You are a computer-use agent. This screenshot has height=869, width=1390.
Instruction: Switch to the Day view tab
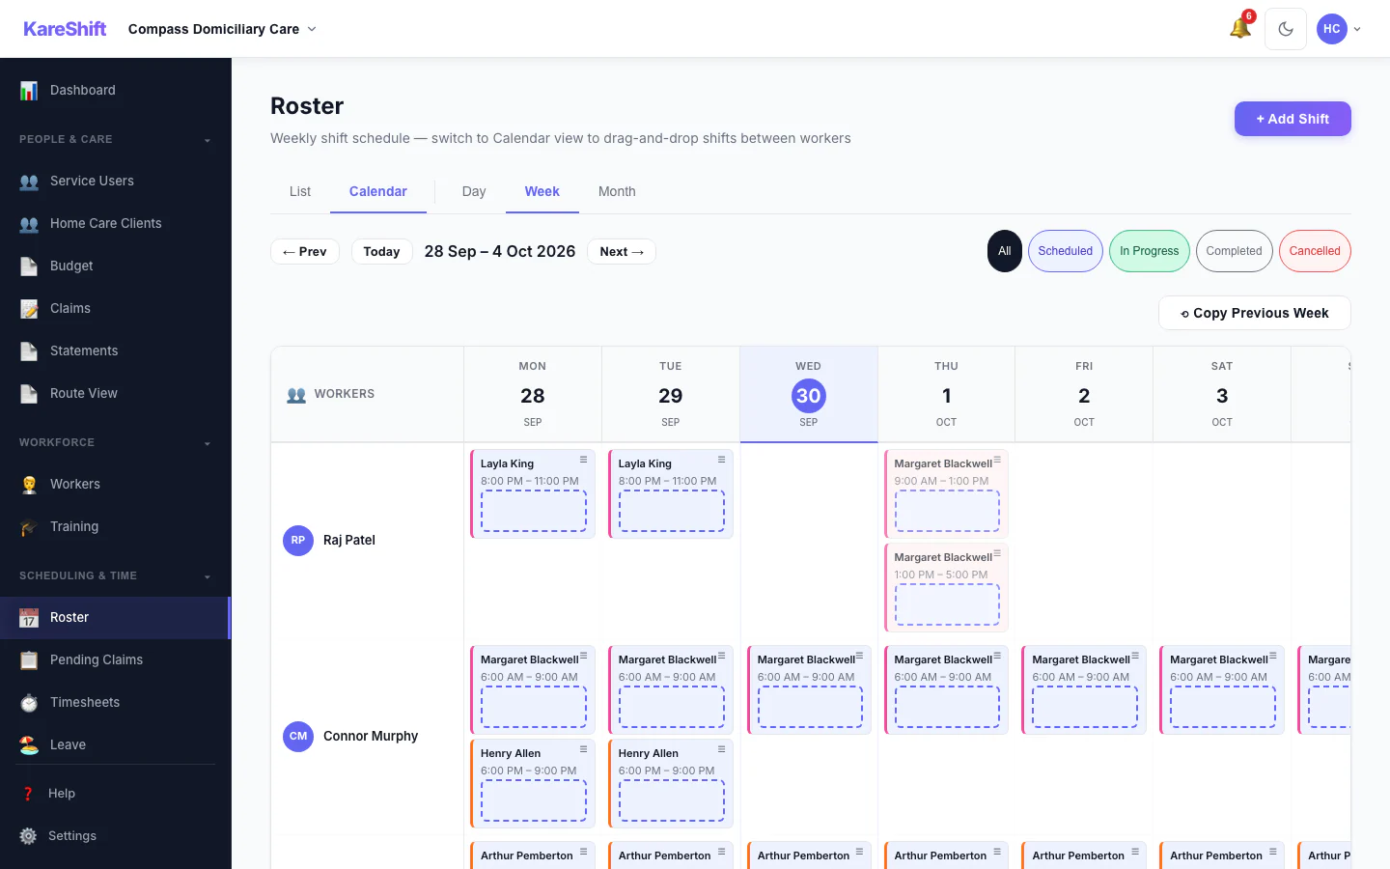[474, 191]
